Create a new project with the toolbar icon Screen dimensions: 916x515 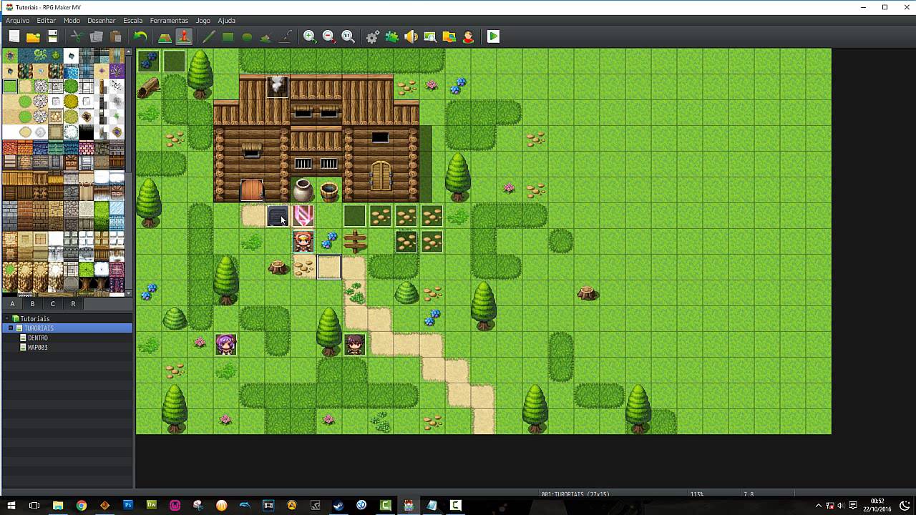pyautogui.click(x=14, y=36)
